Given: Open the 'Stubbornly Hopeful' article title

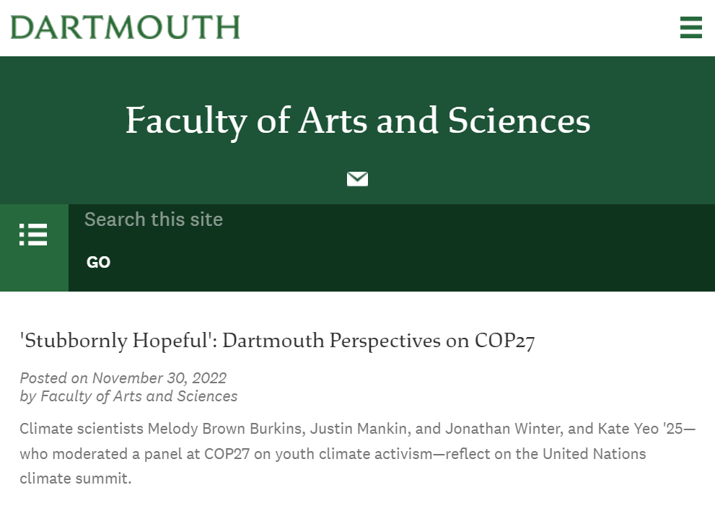Looking at the screenshot, I should click(x=276, y=340).
